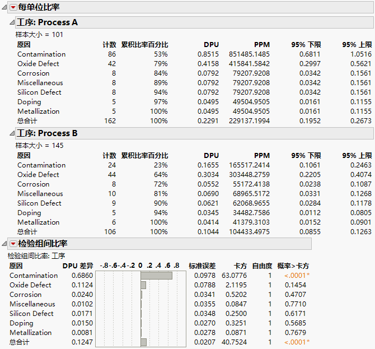
Task: Click the 95% 上限 header in Process A
Action: pos(357,45)
